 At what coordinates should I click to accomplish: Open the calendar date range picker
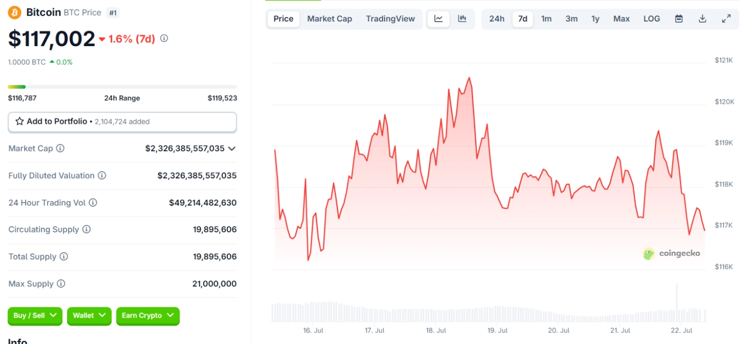(679, 19)
